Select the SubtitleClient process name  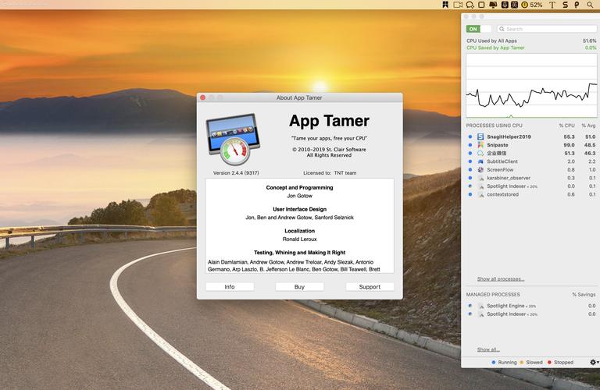point(502,161)
